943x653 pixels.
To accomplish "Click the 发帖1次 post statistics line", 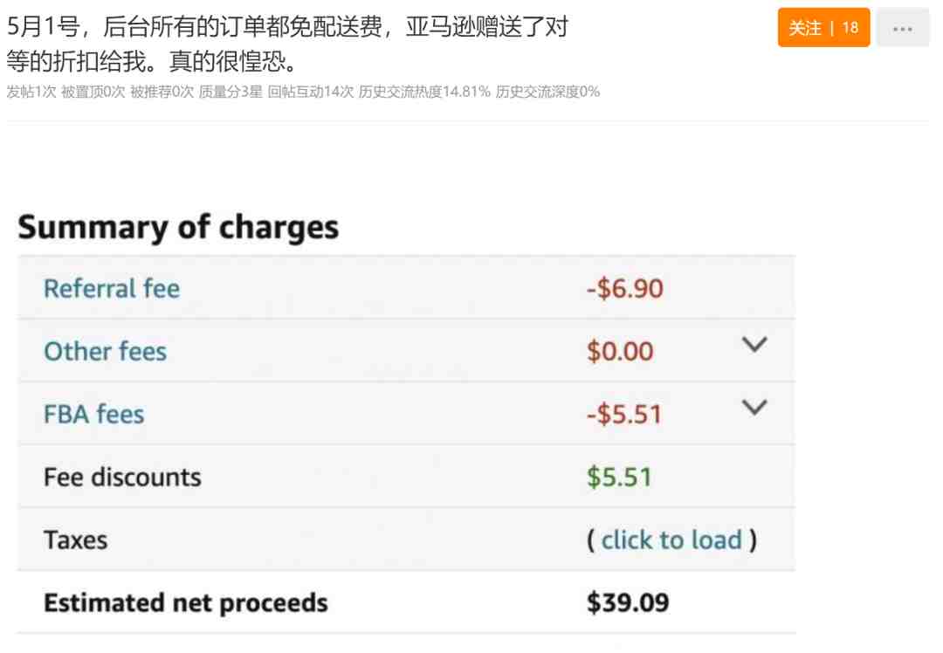I will [x=303, y=92].
